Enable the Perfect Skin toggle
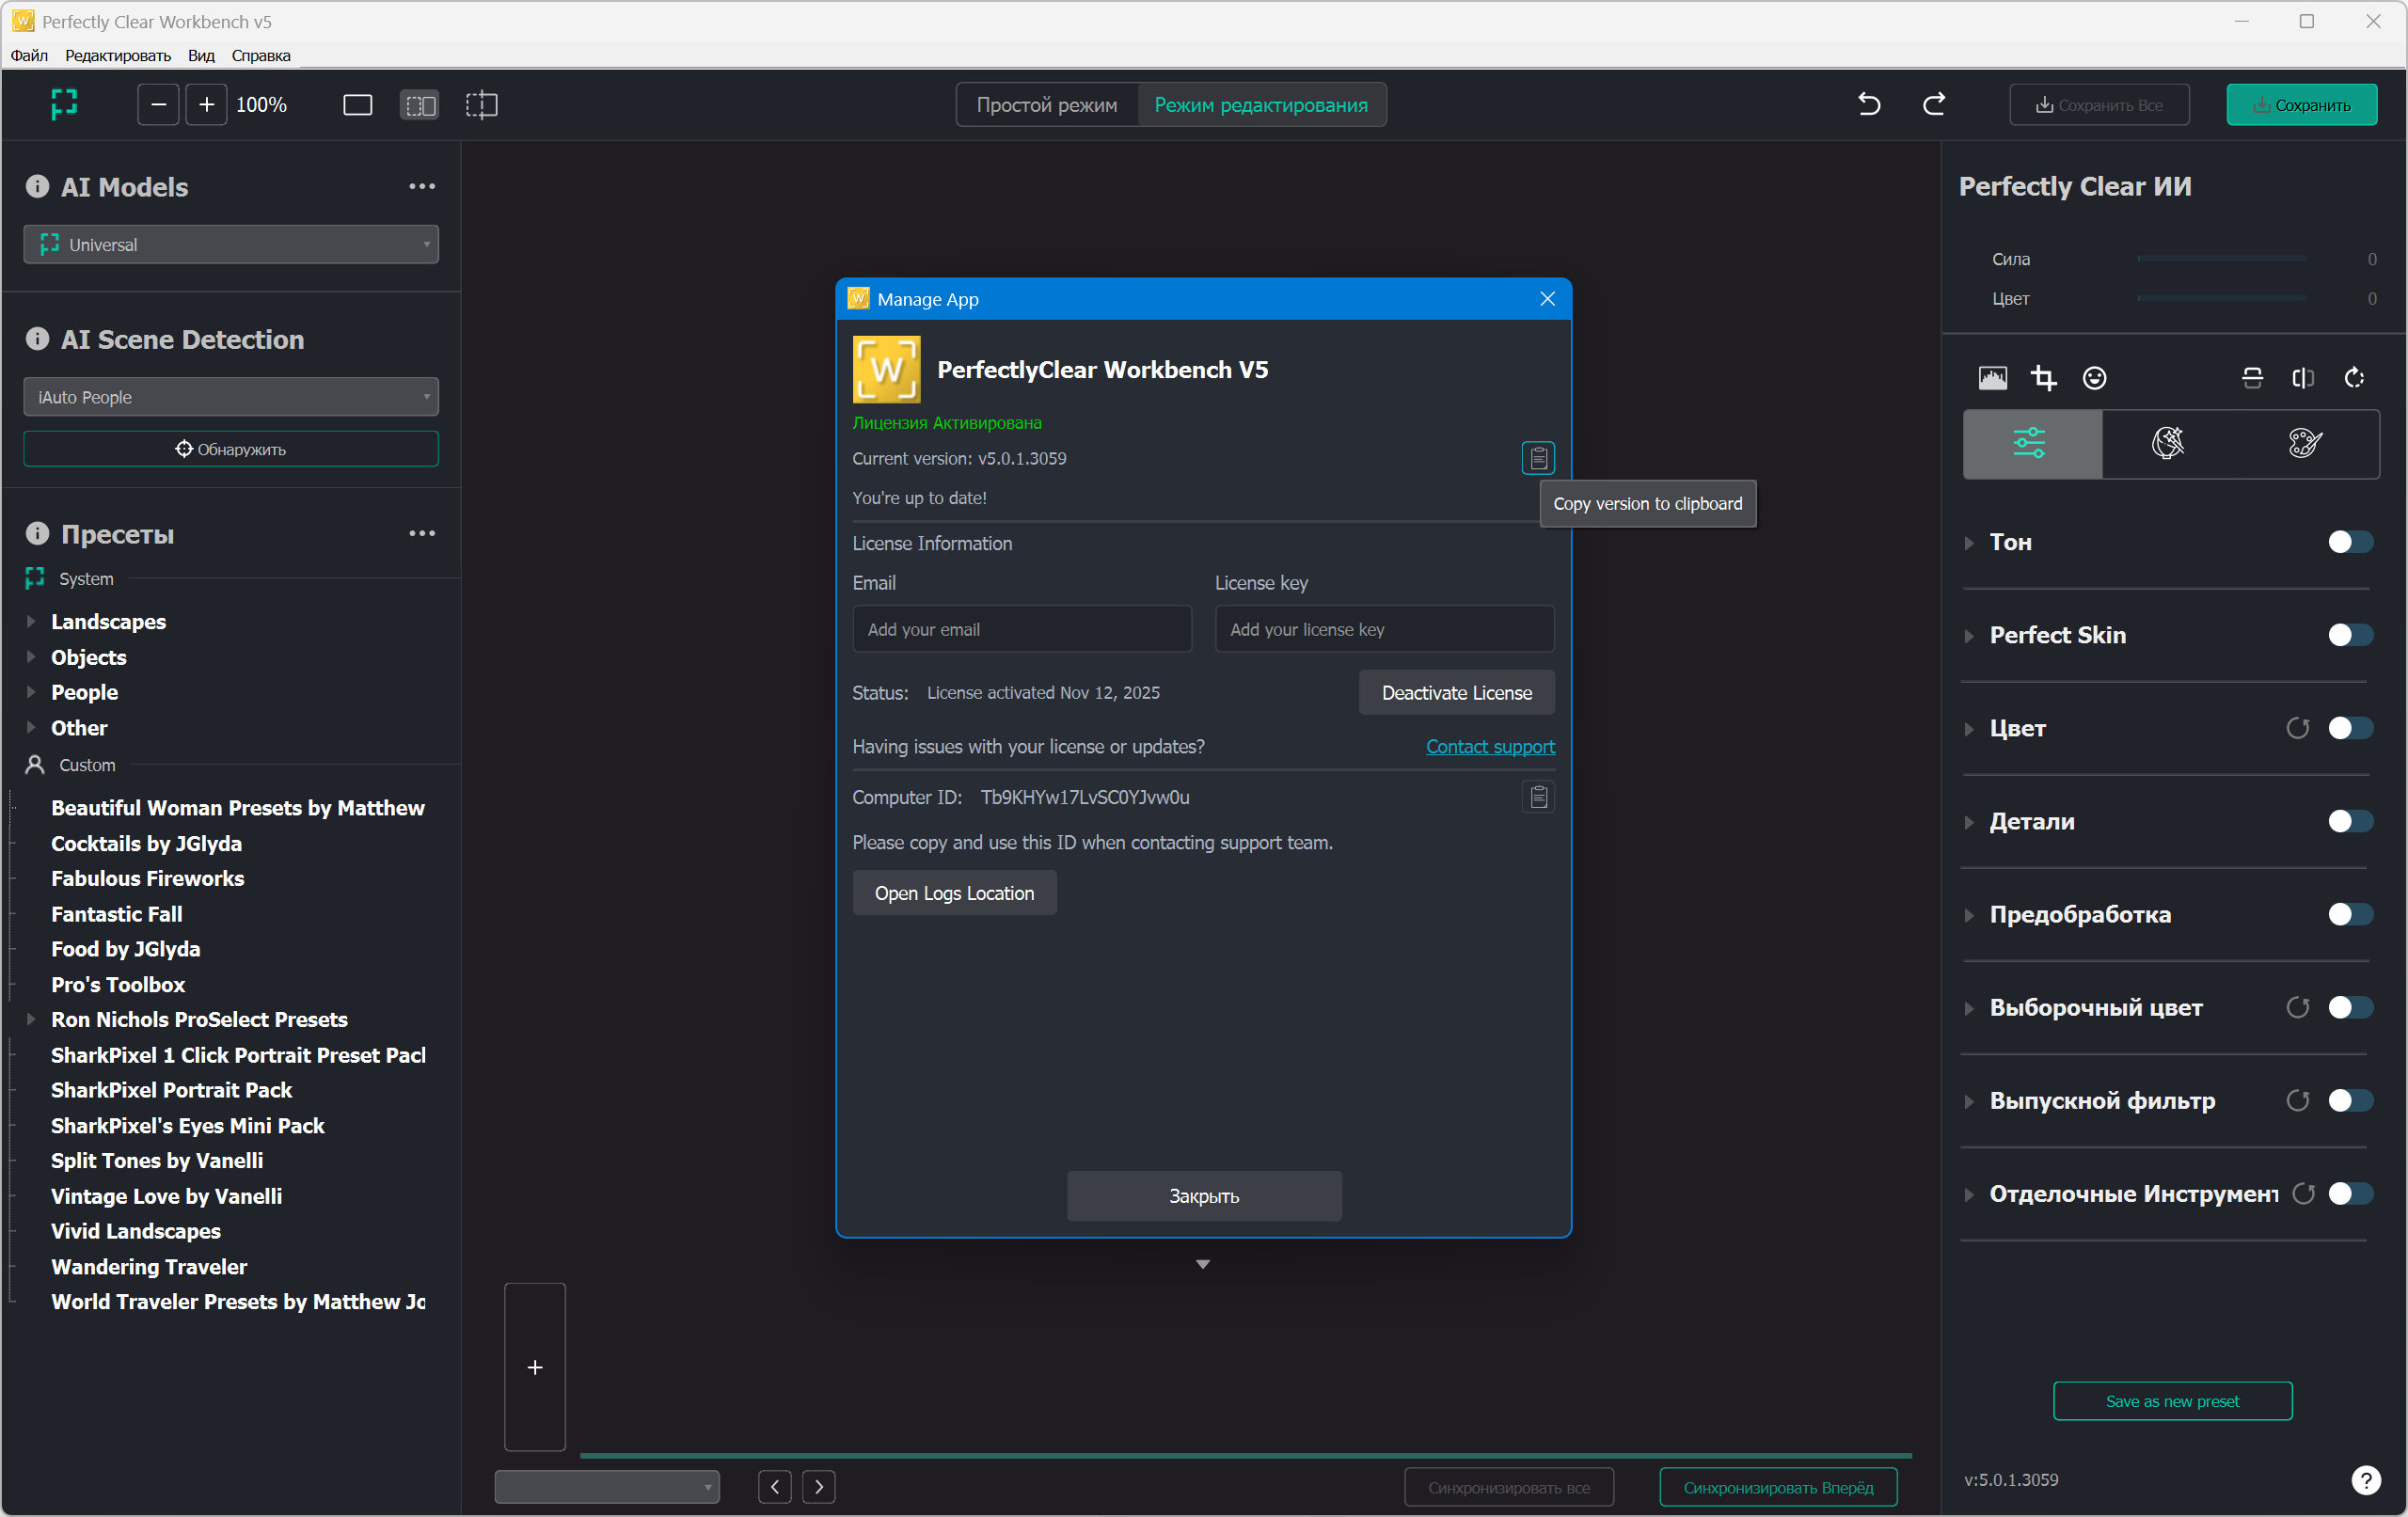The width and height of the screenshot is (2408, 1517). tap(2349, 635)
